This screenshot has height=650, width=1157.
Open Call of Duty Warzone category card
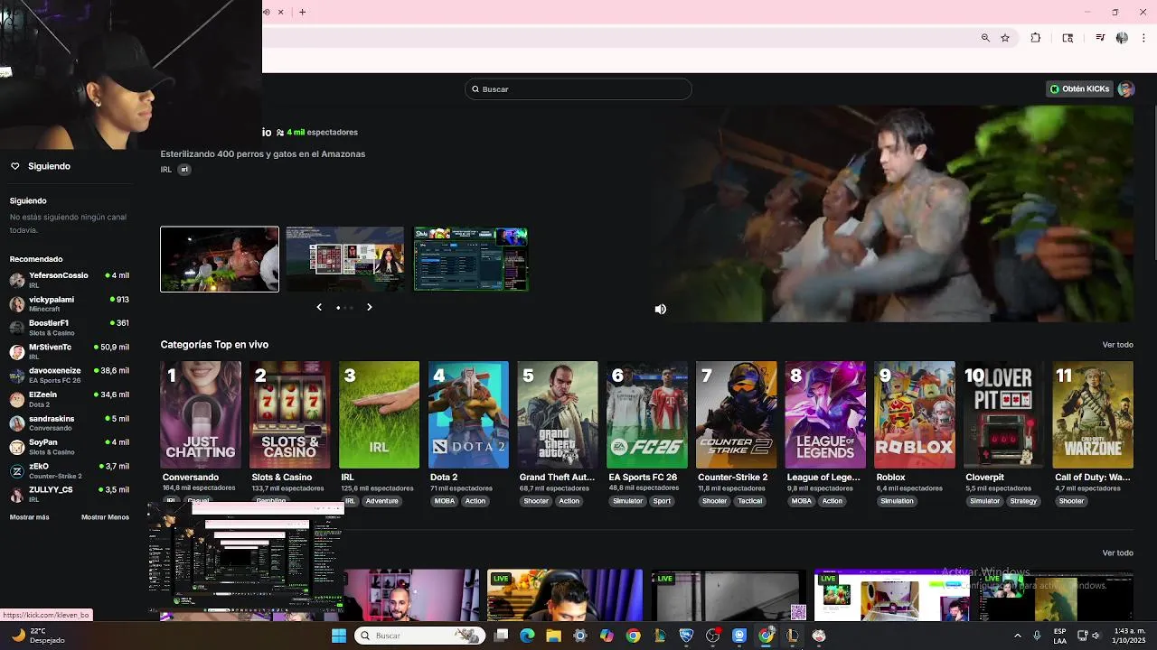[1093, 414]
